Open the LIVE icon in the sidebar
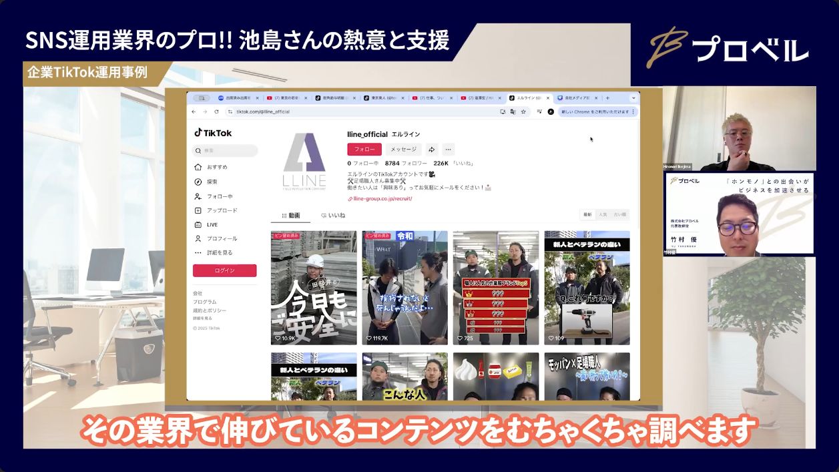 click(x=198, y=224)
